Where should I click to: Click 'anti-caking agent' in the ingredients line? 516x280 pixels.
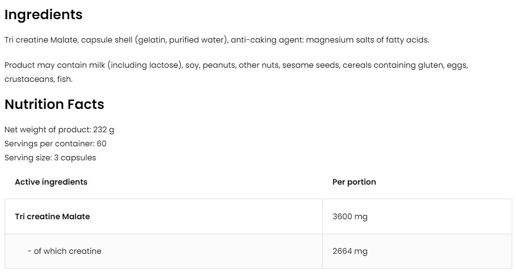click(x=266, y=40)
